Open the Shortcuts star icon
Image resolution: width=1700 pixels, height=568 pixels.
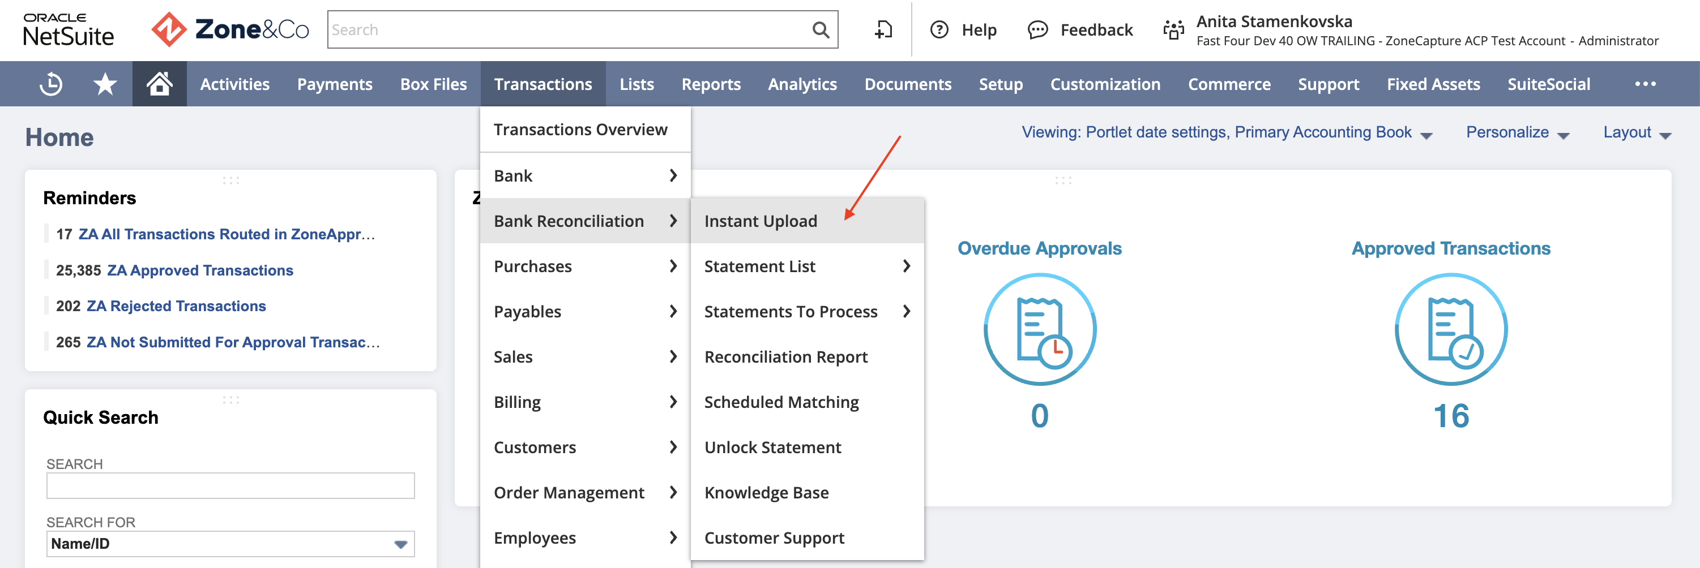(x=105, y=84)
